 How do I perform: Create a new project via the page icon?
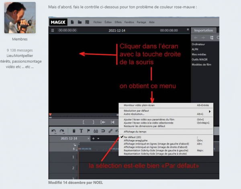click(72, 22)
